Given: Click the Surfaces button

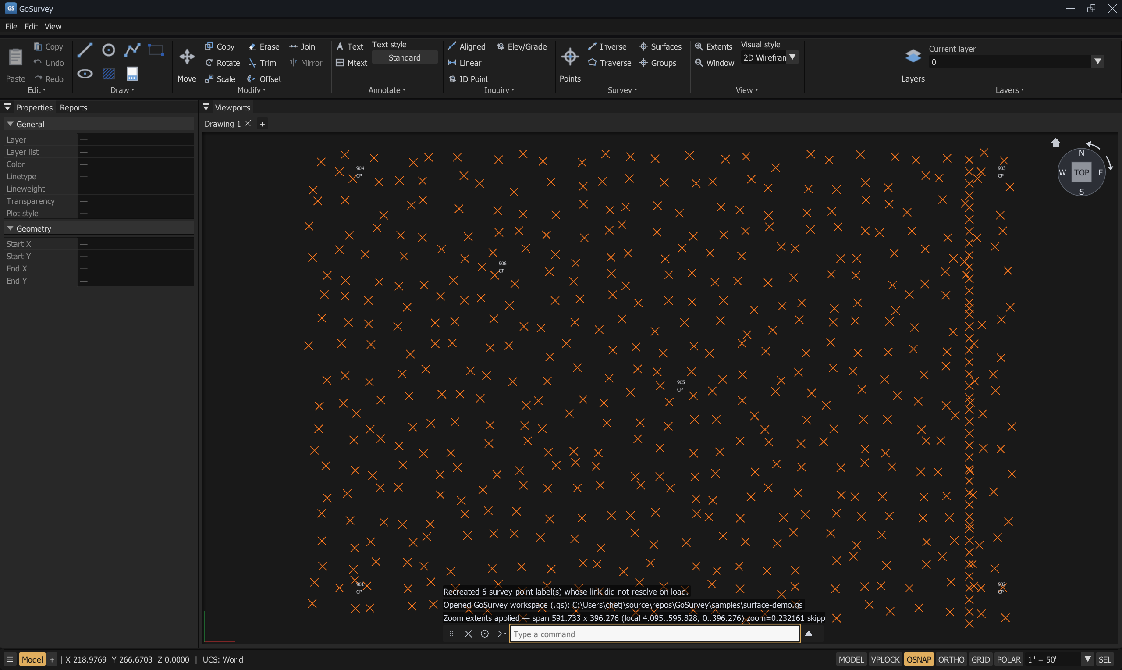Looking at the screenshot, I should click(660, 46).
